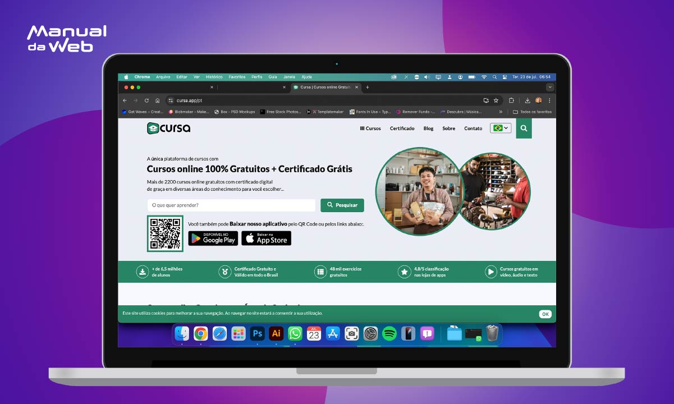Open the Sobre nav link

coord(449,128)
